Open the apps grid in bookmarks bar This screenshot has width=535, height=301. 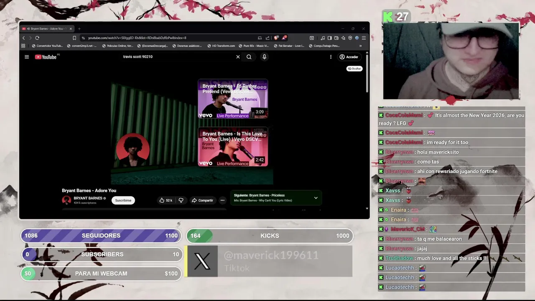coord(23,46)
